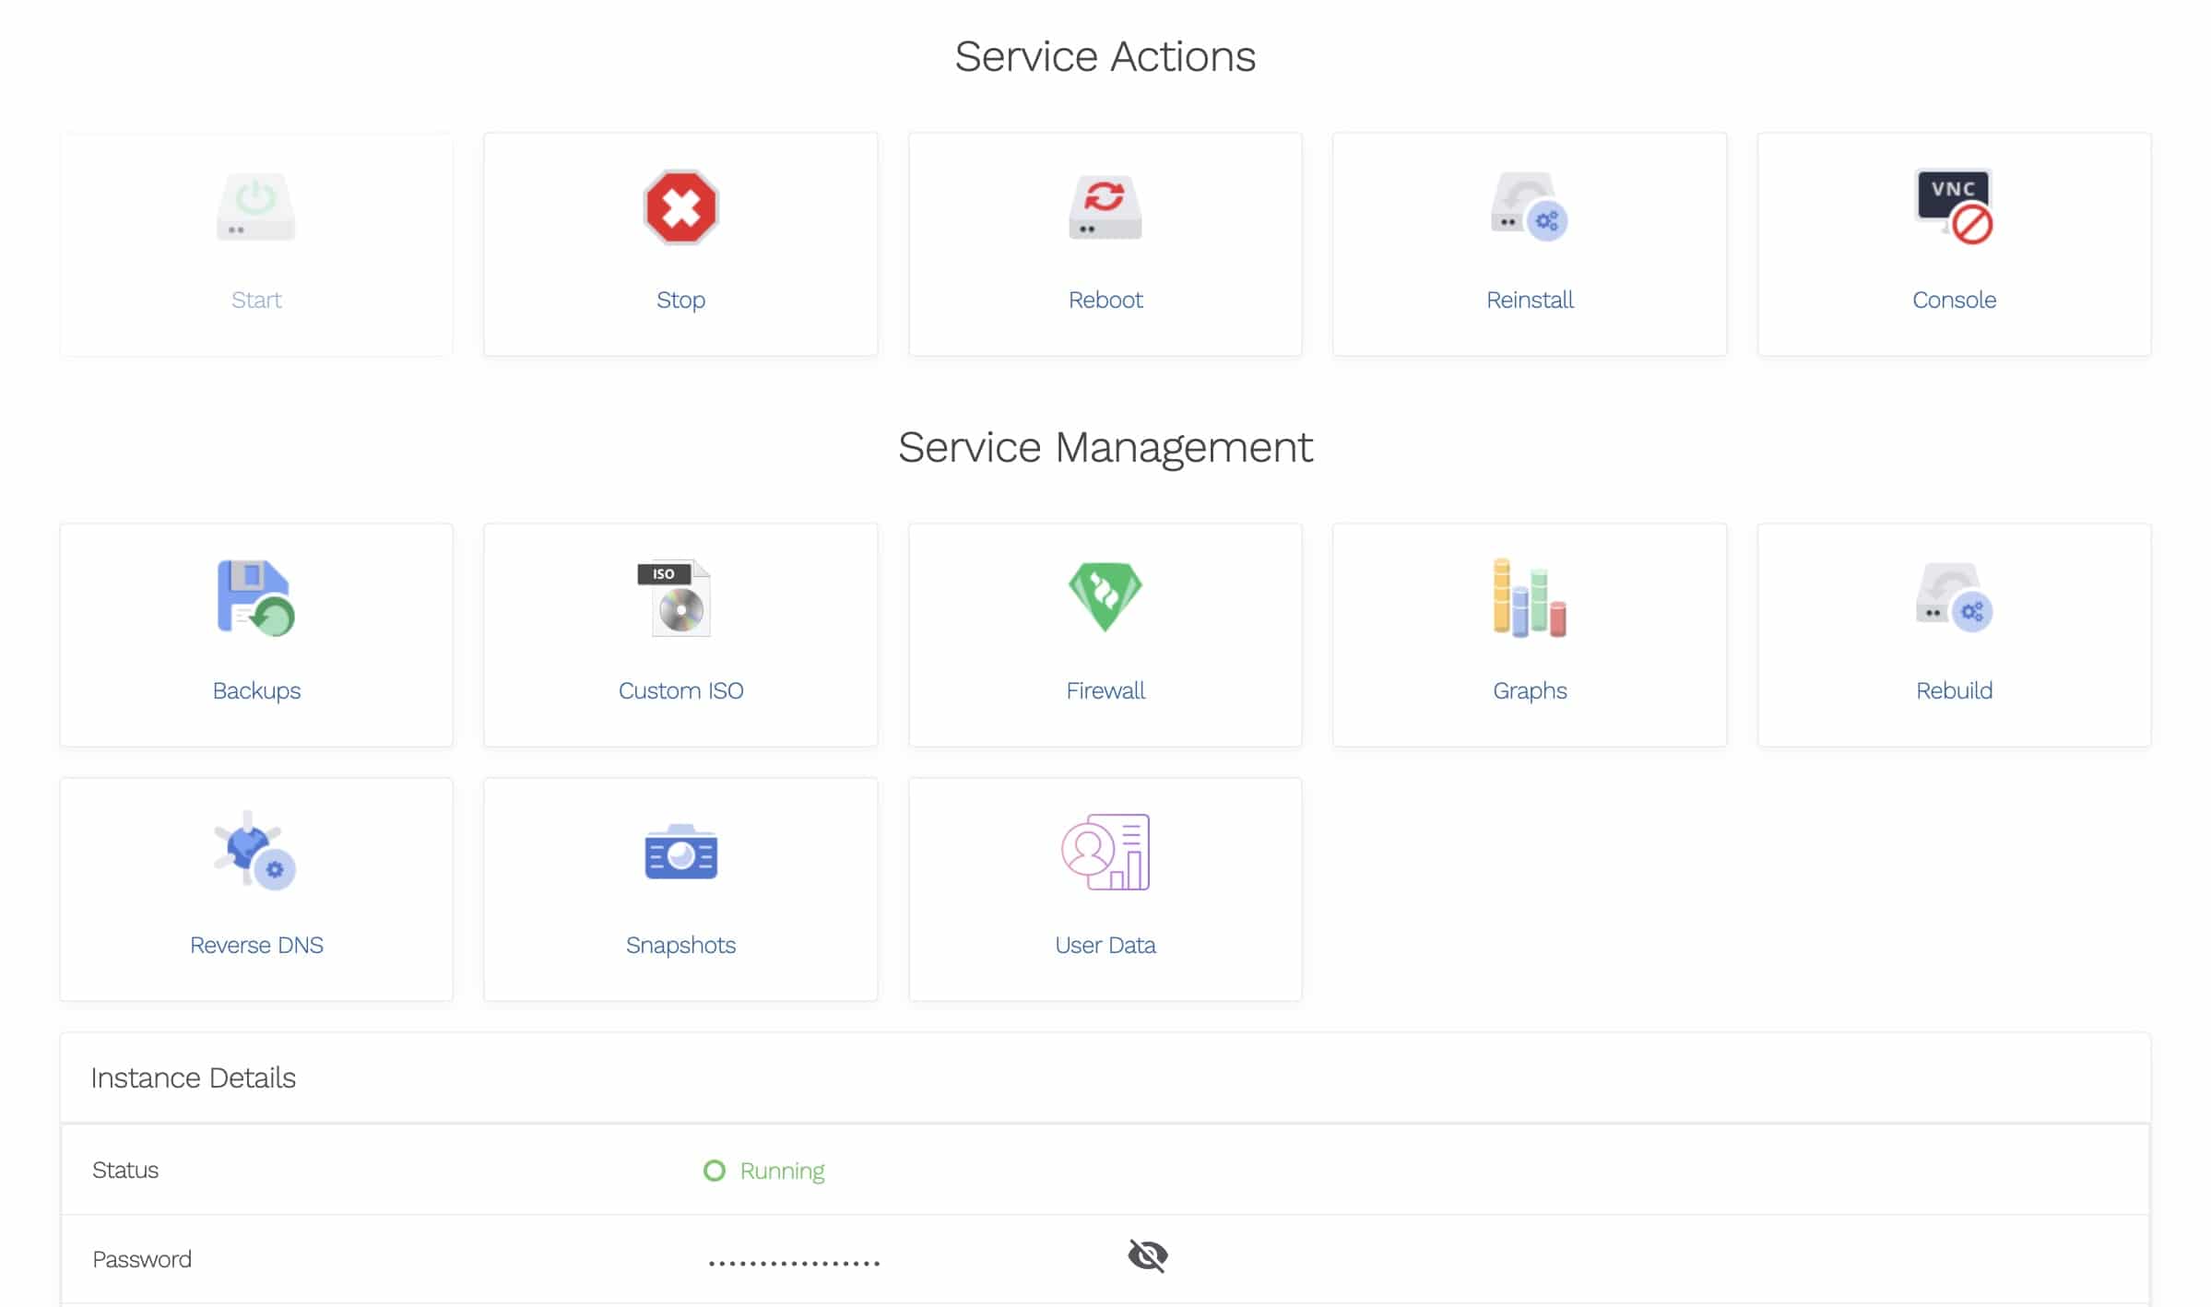The width and height of the screenshot is (2211, 1307).
Task: Open the Firewall green shield icon
Action: (1105, 596)
